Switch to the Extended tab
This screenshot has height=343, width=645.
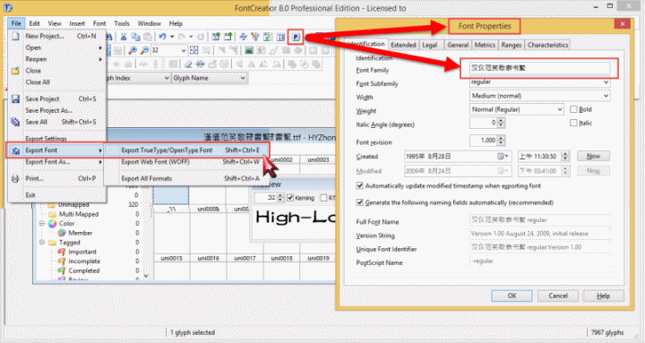point(403,45)
